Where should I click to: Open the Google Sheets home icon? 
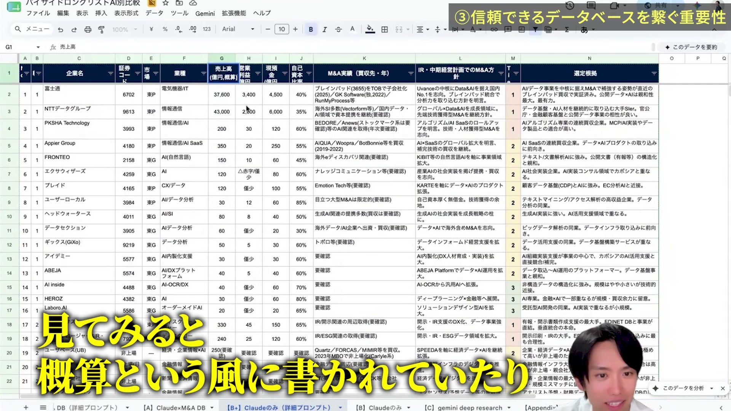14,6
